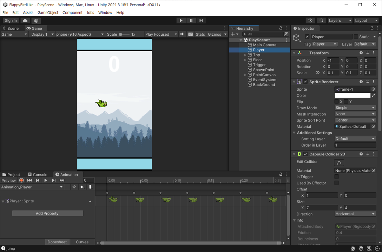Open the Layers dropdown in toolbar
Screen dimensions: 382x252
click(x=340, y=21)
